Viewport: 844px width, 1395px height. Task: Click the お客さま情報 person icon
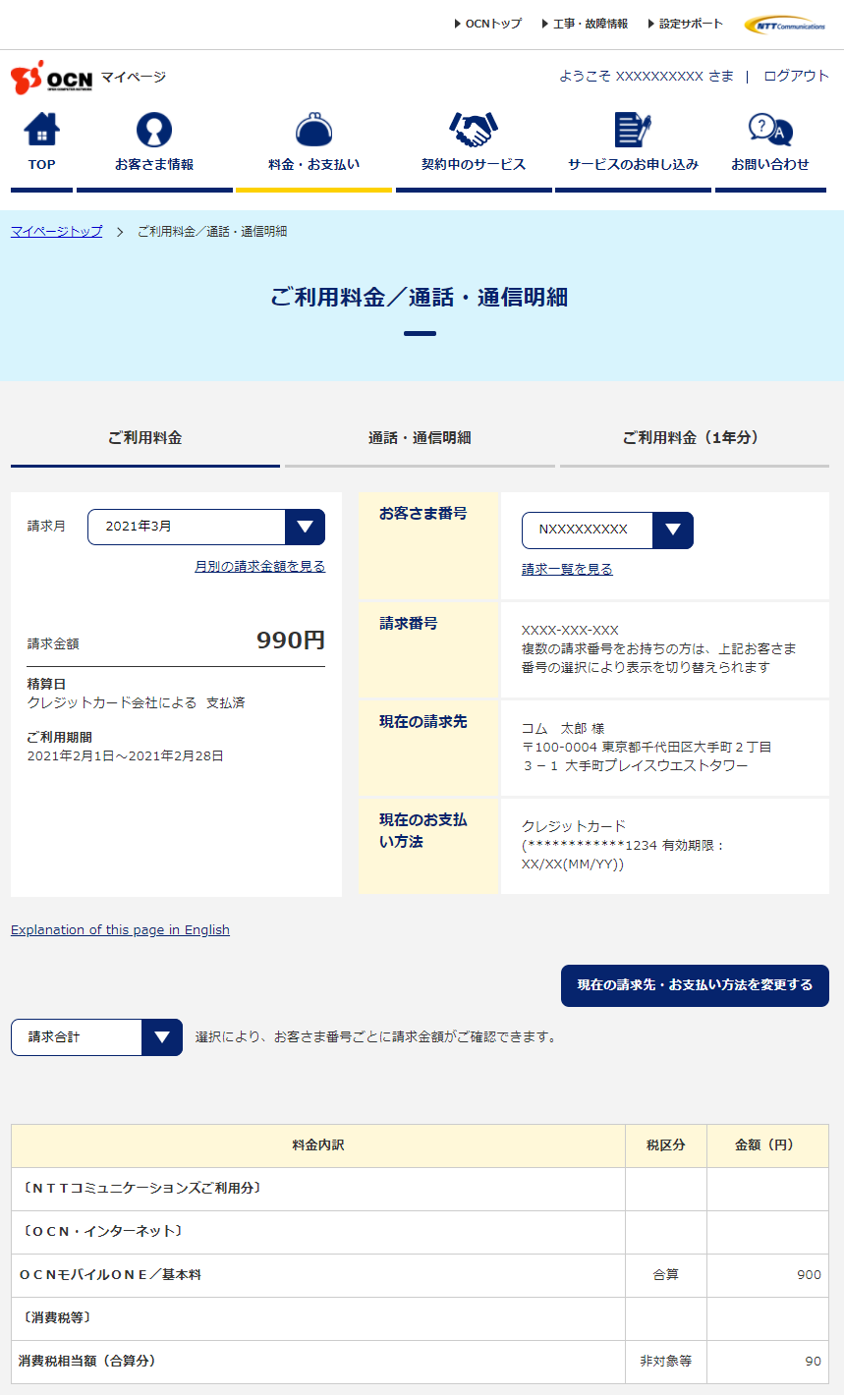pos(154,130)
